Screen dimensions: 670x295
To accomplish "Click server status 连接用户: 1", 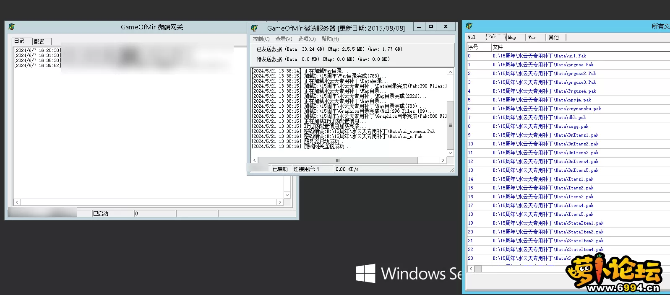I will point(313,169).
